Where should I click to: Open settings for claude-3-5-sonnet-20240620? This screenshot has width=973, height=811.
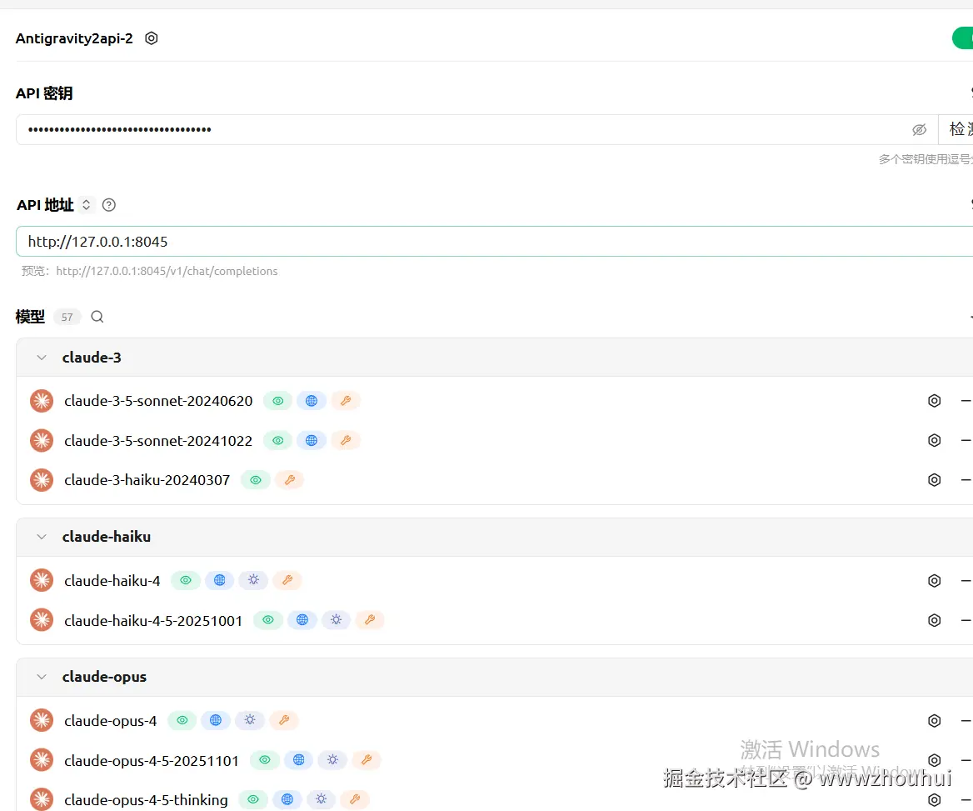[x=934, y=401]
